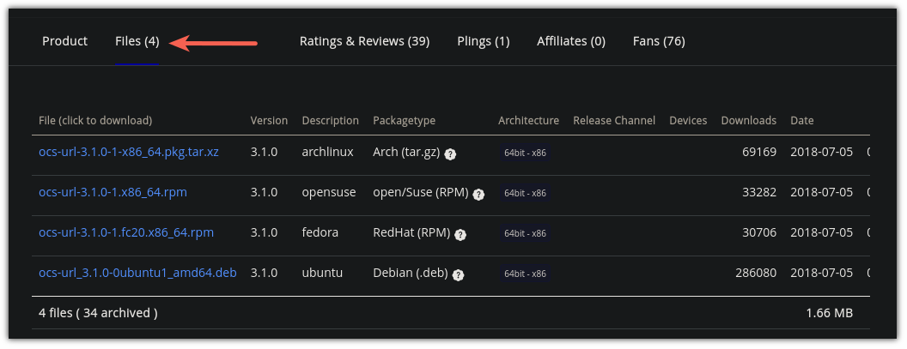Select the Files (4) tab
The height and width of the screenshot is (349, 907).
coord(137,41)
